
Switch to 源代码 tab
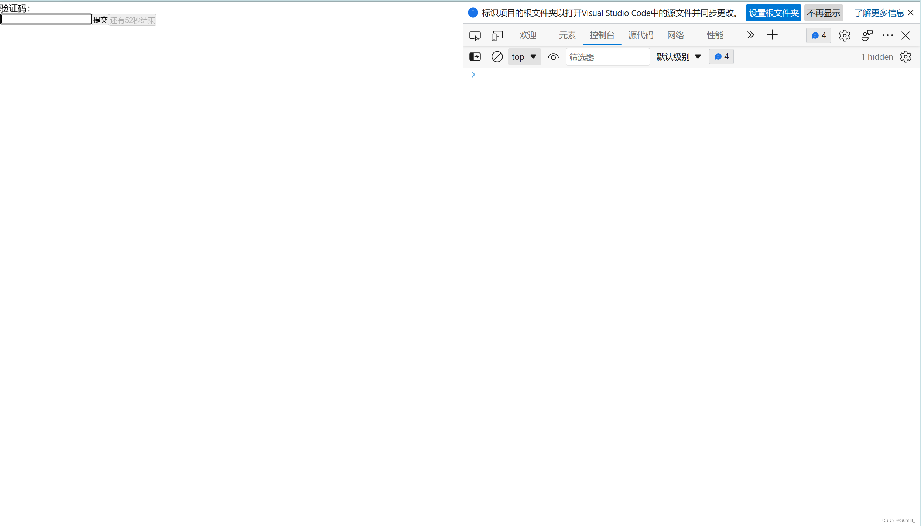640,35
